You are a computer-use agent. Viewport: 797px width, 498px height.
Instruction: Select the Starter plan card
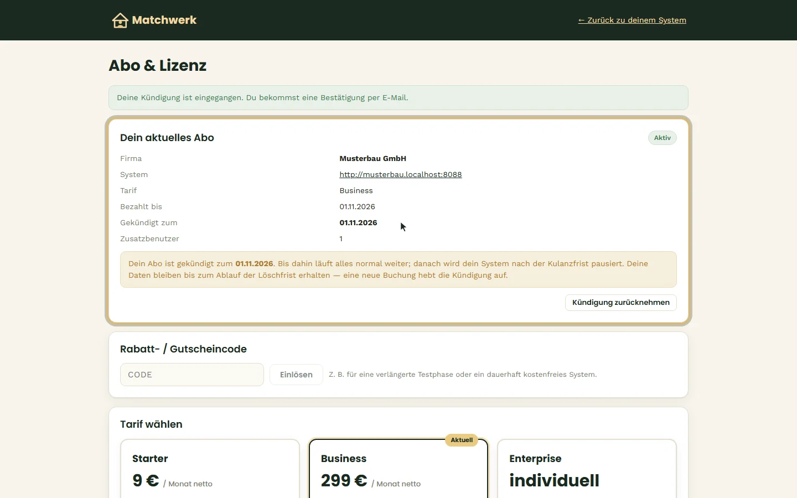pos(210,469)
